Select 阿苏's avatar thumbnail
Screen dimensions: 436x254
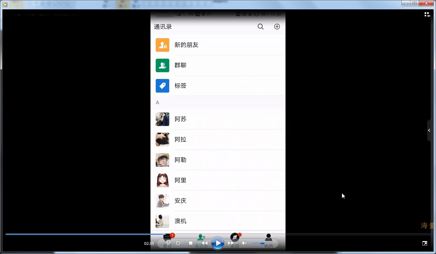(x=162, y=119)
